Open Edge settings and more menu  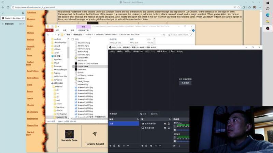pos(260,7)
